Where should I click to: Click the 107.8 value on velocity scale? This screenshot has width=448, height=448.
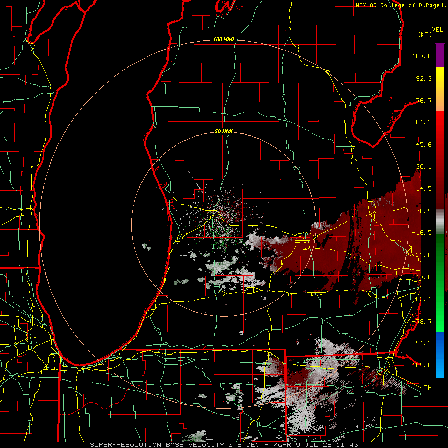click(422, 56)
